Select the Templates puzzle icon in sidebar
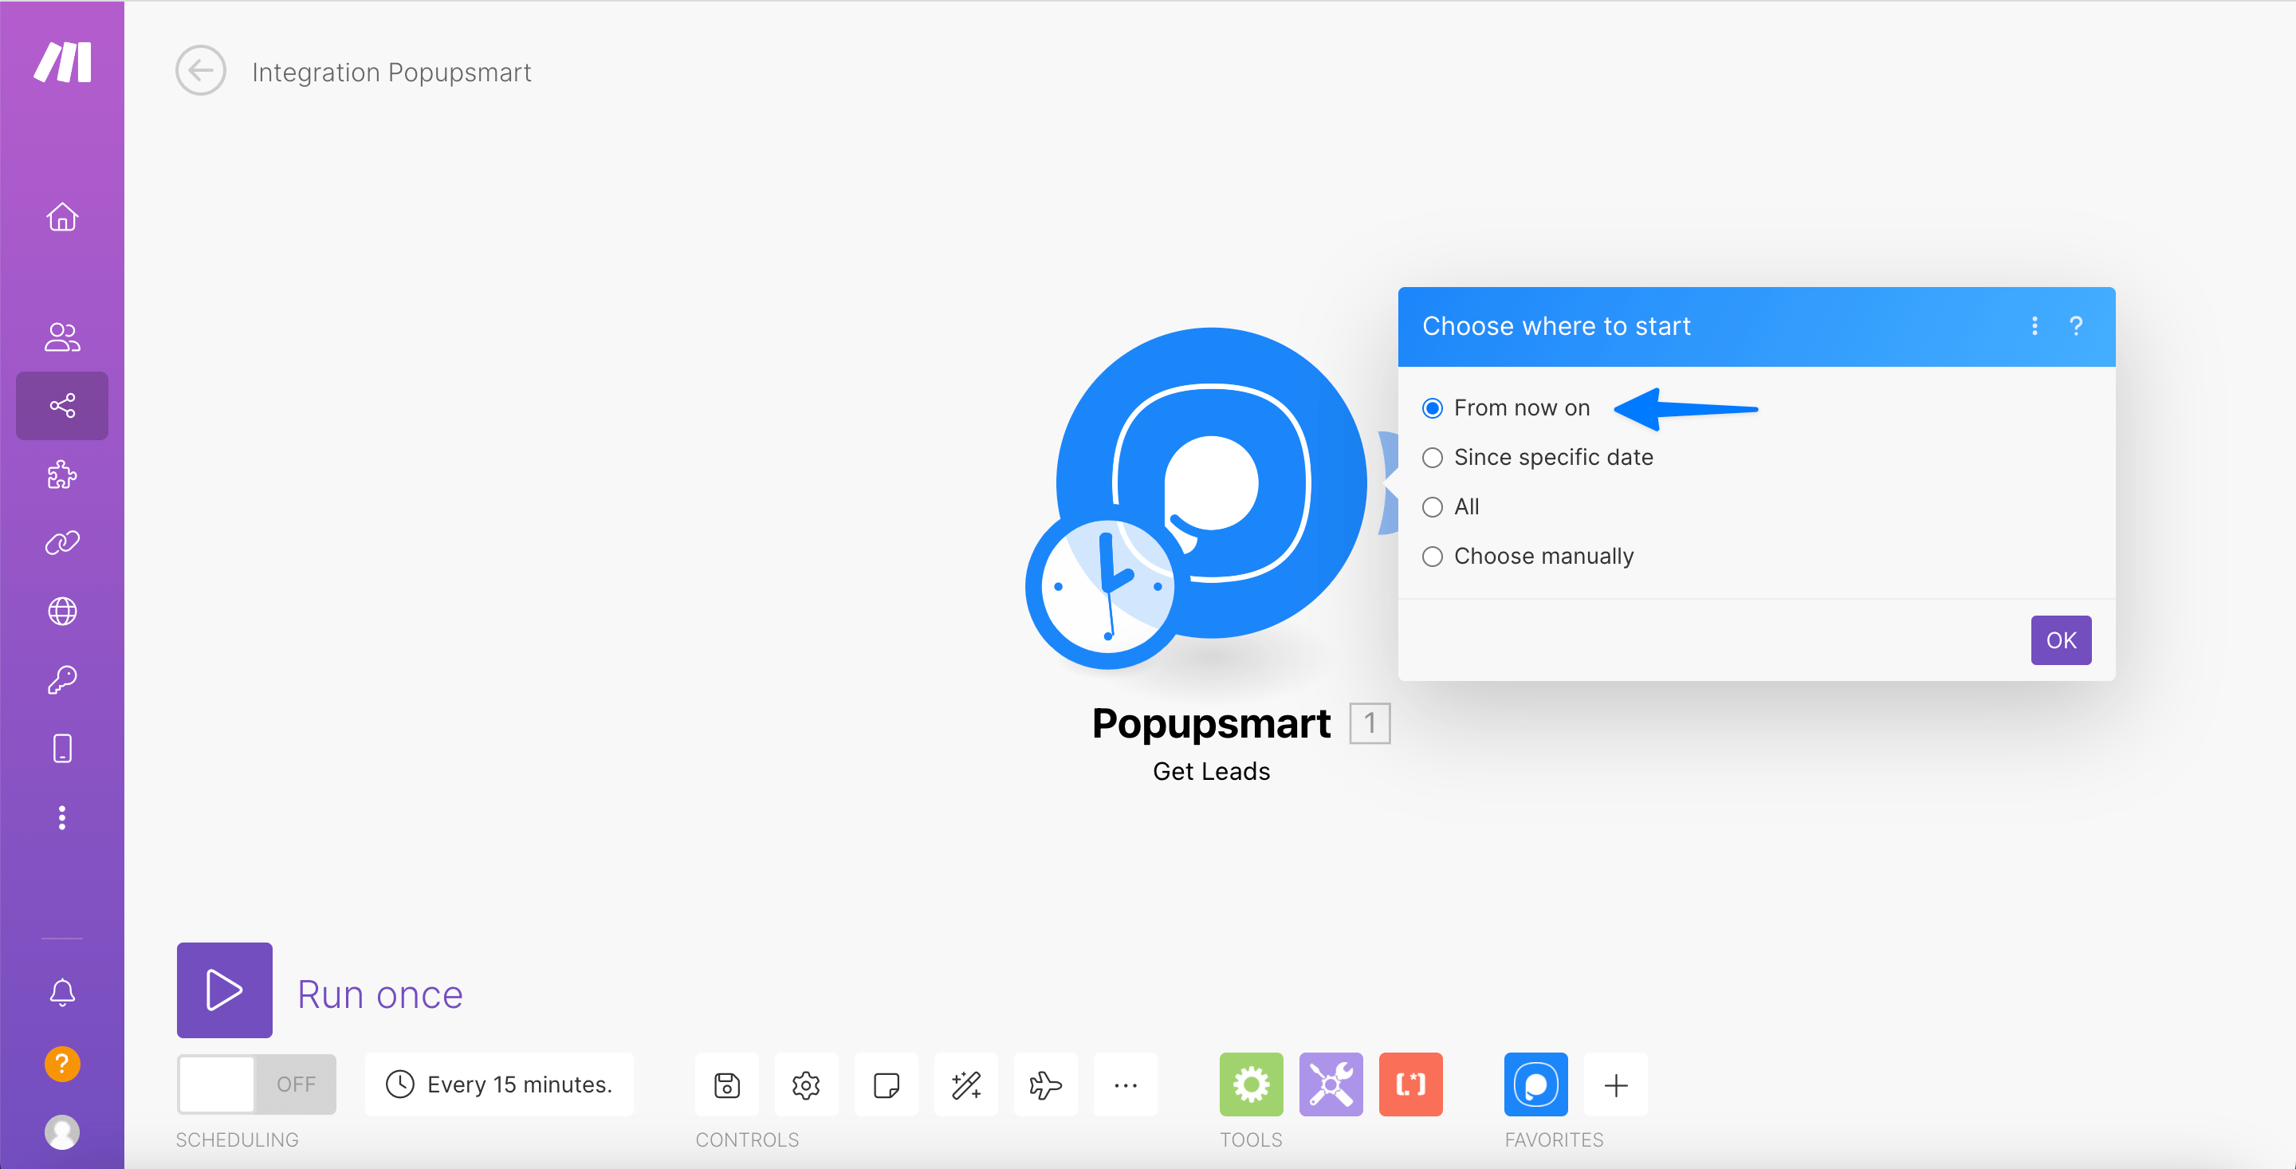The height and width of the screenshot is (1169, 2296). [61, 474]
